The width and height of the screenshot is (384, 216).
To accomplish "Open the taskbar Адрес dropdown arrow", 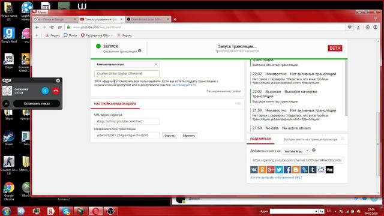I will (316, 211).
